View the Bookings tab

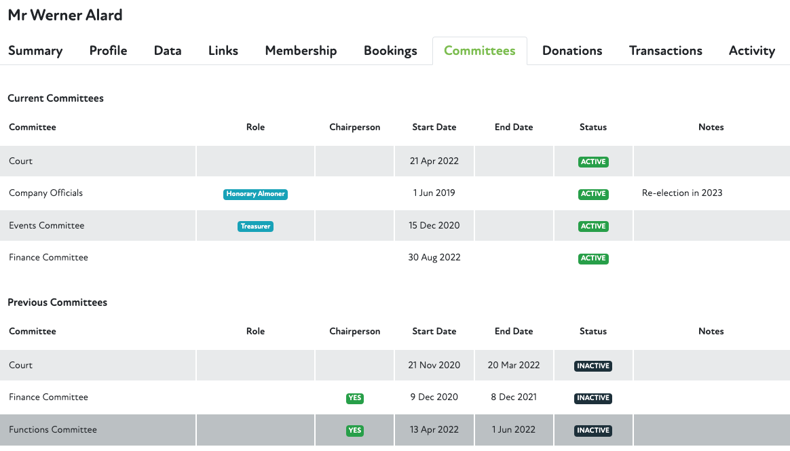click(390, 51)
